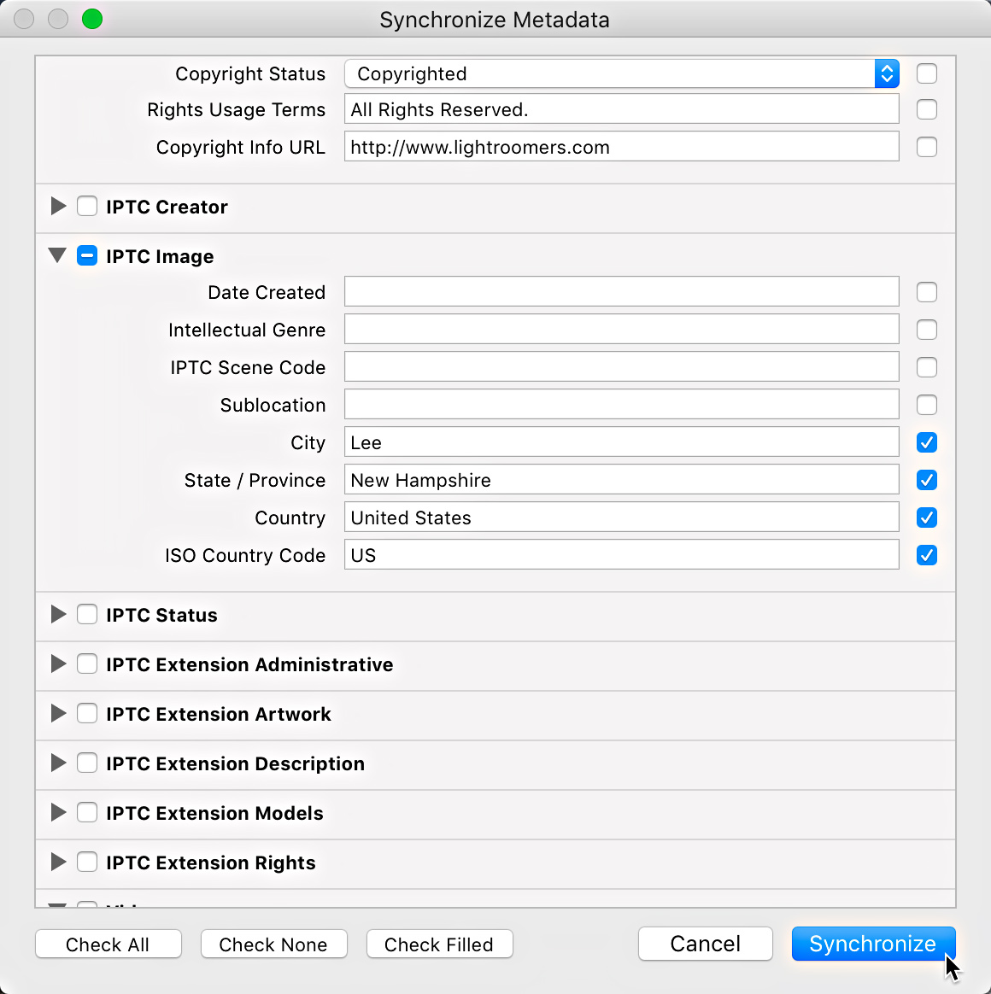Expand the IPTC Creator section

[x=58, y=207]
